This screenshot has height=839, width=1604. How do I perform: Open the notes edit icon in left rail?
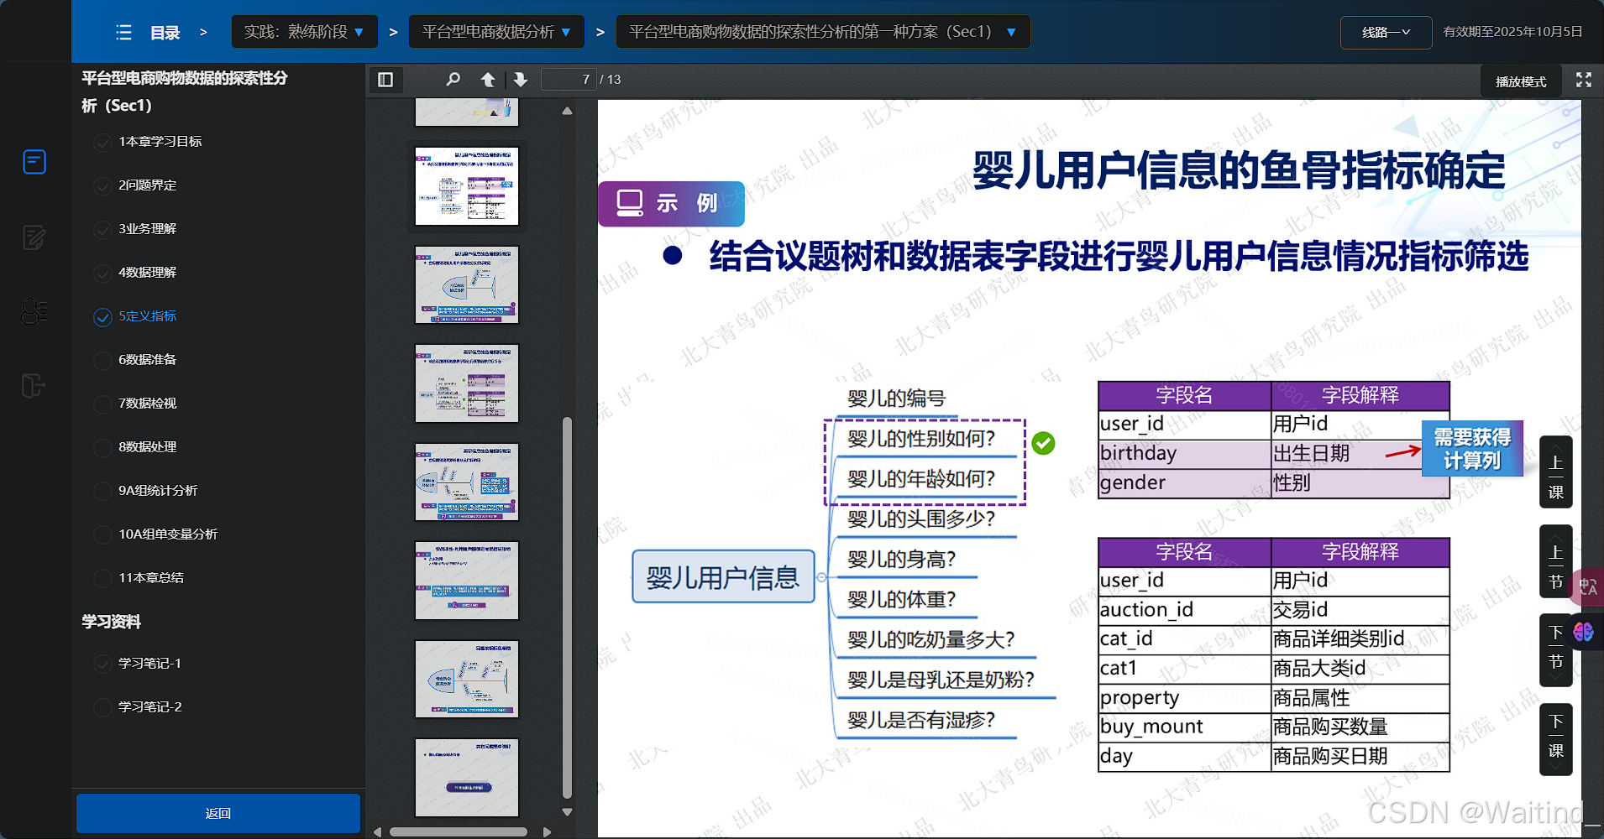tap(34, 237)
